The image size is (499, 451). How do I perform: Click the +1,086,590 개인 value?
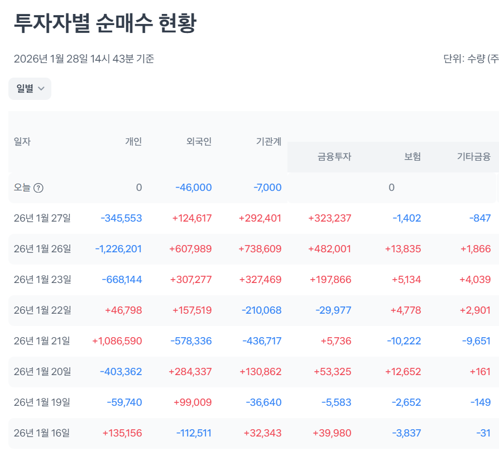pyautogui.click(x=117, y=341)
